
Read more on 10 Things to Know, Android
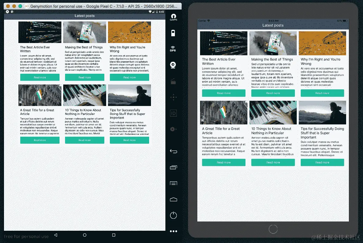coord(84,140)
